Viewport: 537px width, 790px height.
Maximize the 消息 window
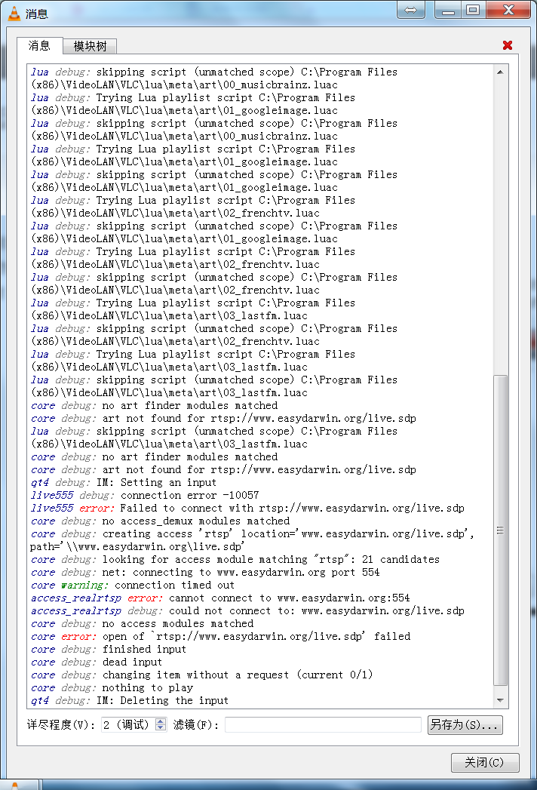click(x=473, y=10)
